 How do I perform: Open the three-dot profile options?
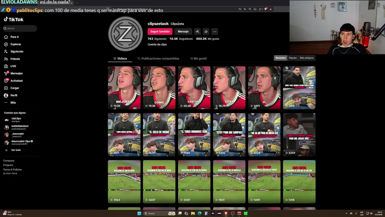tap(214, 31)
